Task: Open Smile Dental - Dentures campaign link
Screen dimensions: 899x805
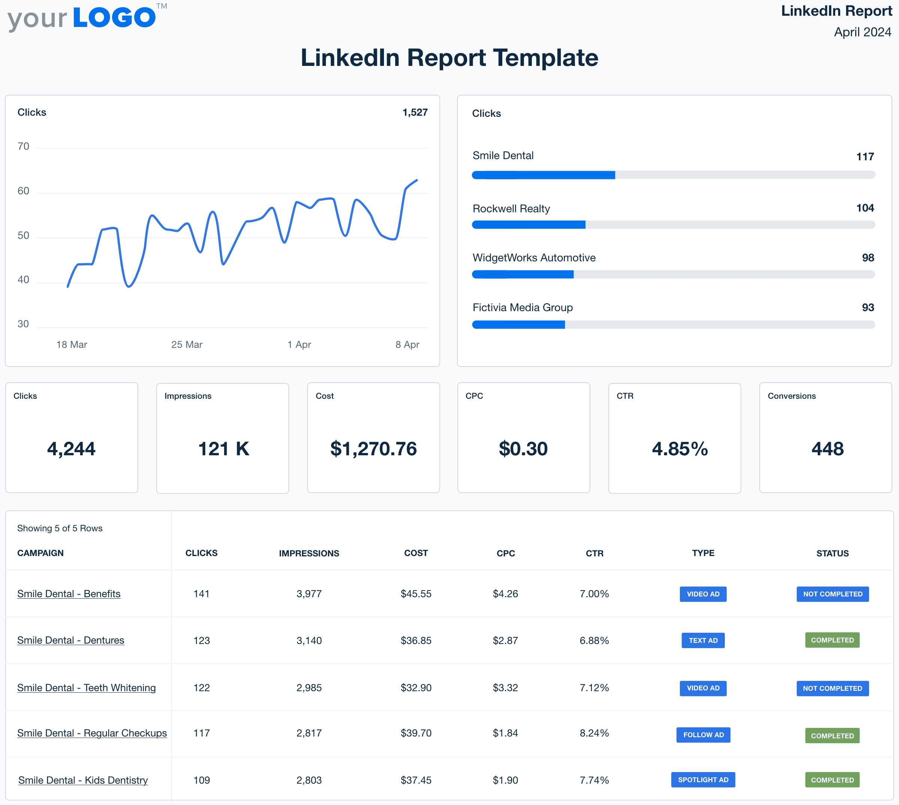Action: (x=70, y=640)
